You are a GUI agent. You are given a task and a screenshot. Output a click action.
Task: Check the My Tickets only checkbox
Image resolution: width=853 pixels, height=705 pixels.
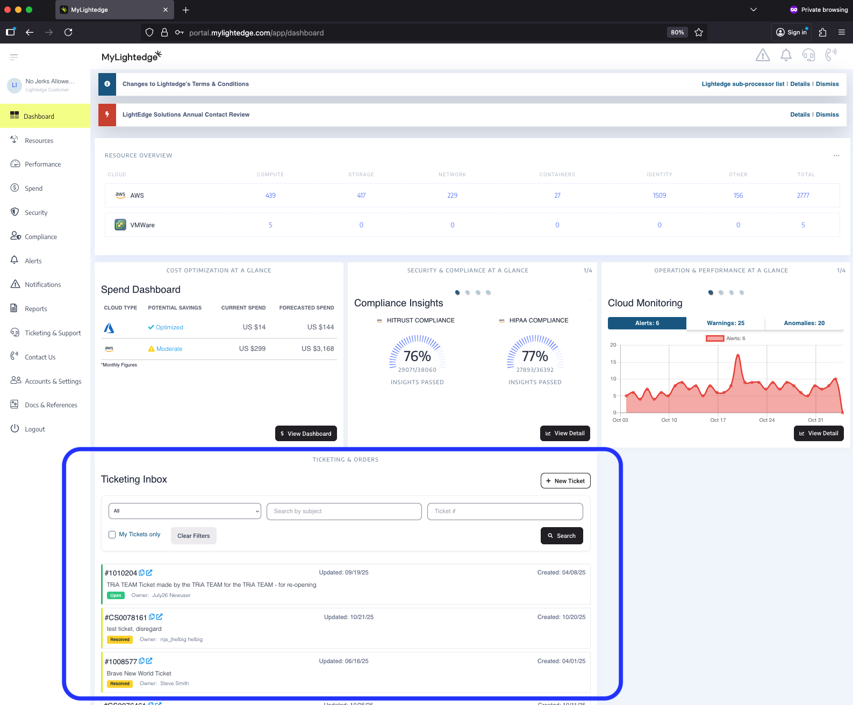[112, 535]
